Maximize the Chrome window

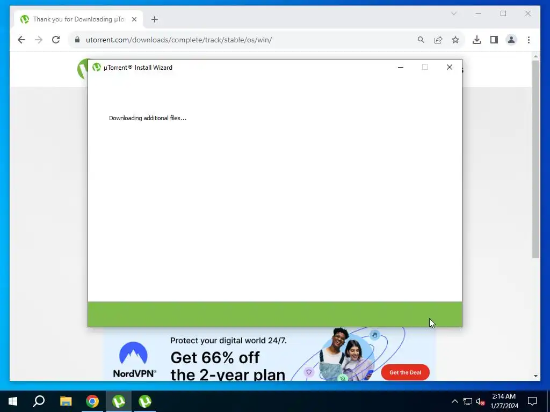503,13
